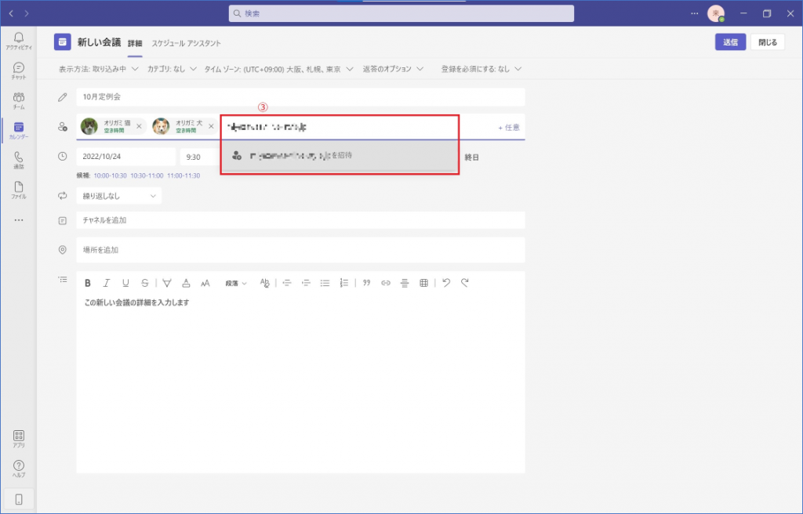Open the 返答のオプション dropdown
This screenshot has height=514, width=803.
pos(392,69)
